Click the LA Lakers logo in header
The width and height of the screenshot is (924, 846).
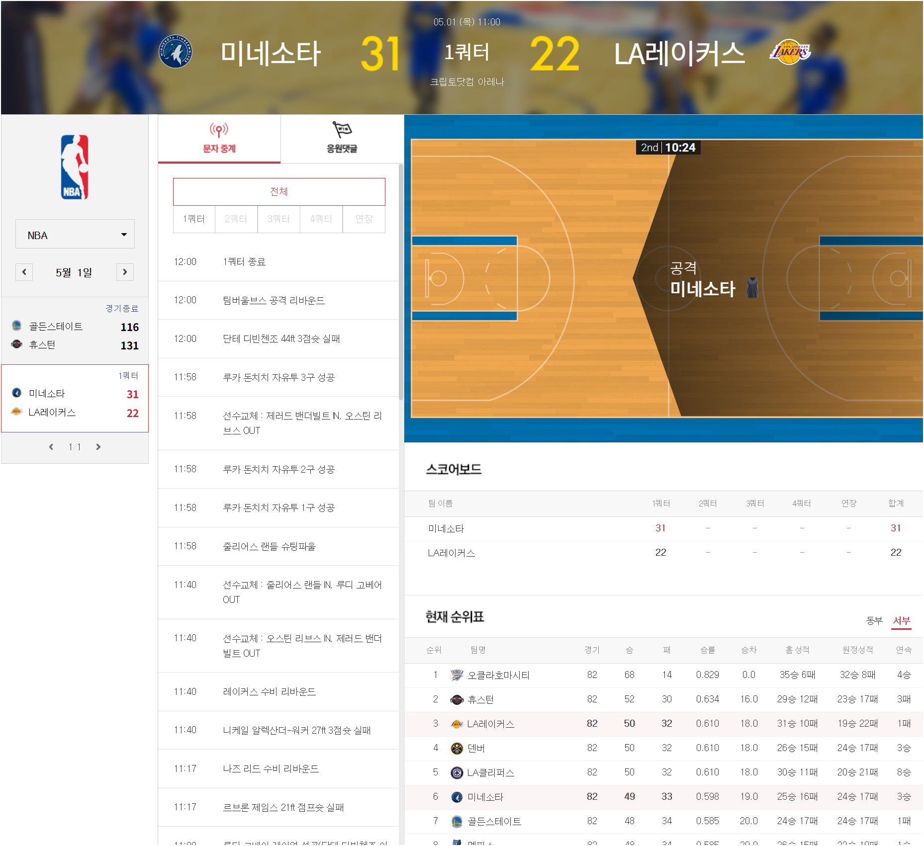click(790, 52)
